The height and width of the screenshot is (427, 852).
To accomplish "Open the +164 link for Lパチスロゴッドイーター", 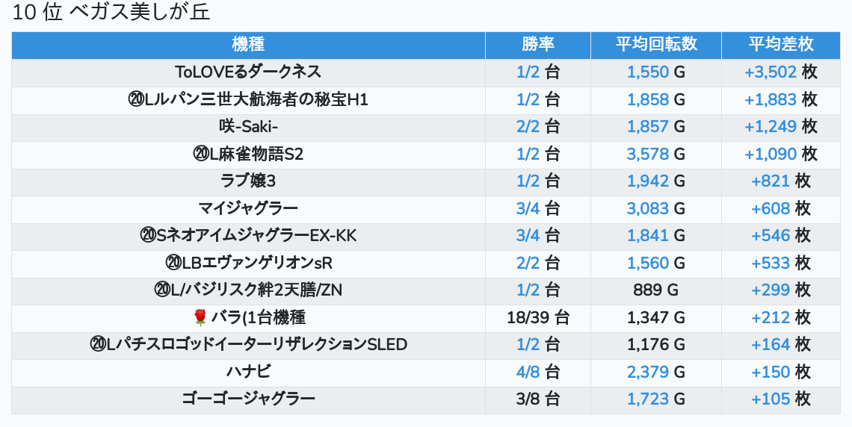I will 771,345.
